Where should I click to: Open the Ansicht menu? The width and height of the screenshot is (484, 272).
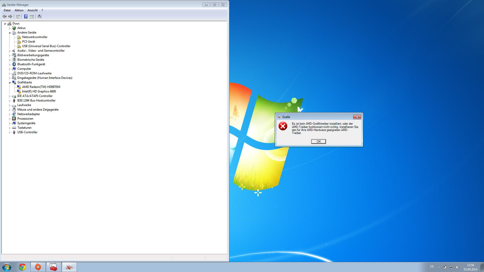(x=33, y=10)
